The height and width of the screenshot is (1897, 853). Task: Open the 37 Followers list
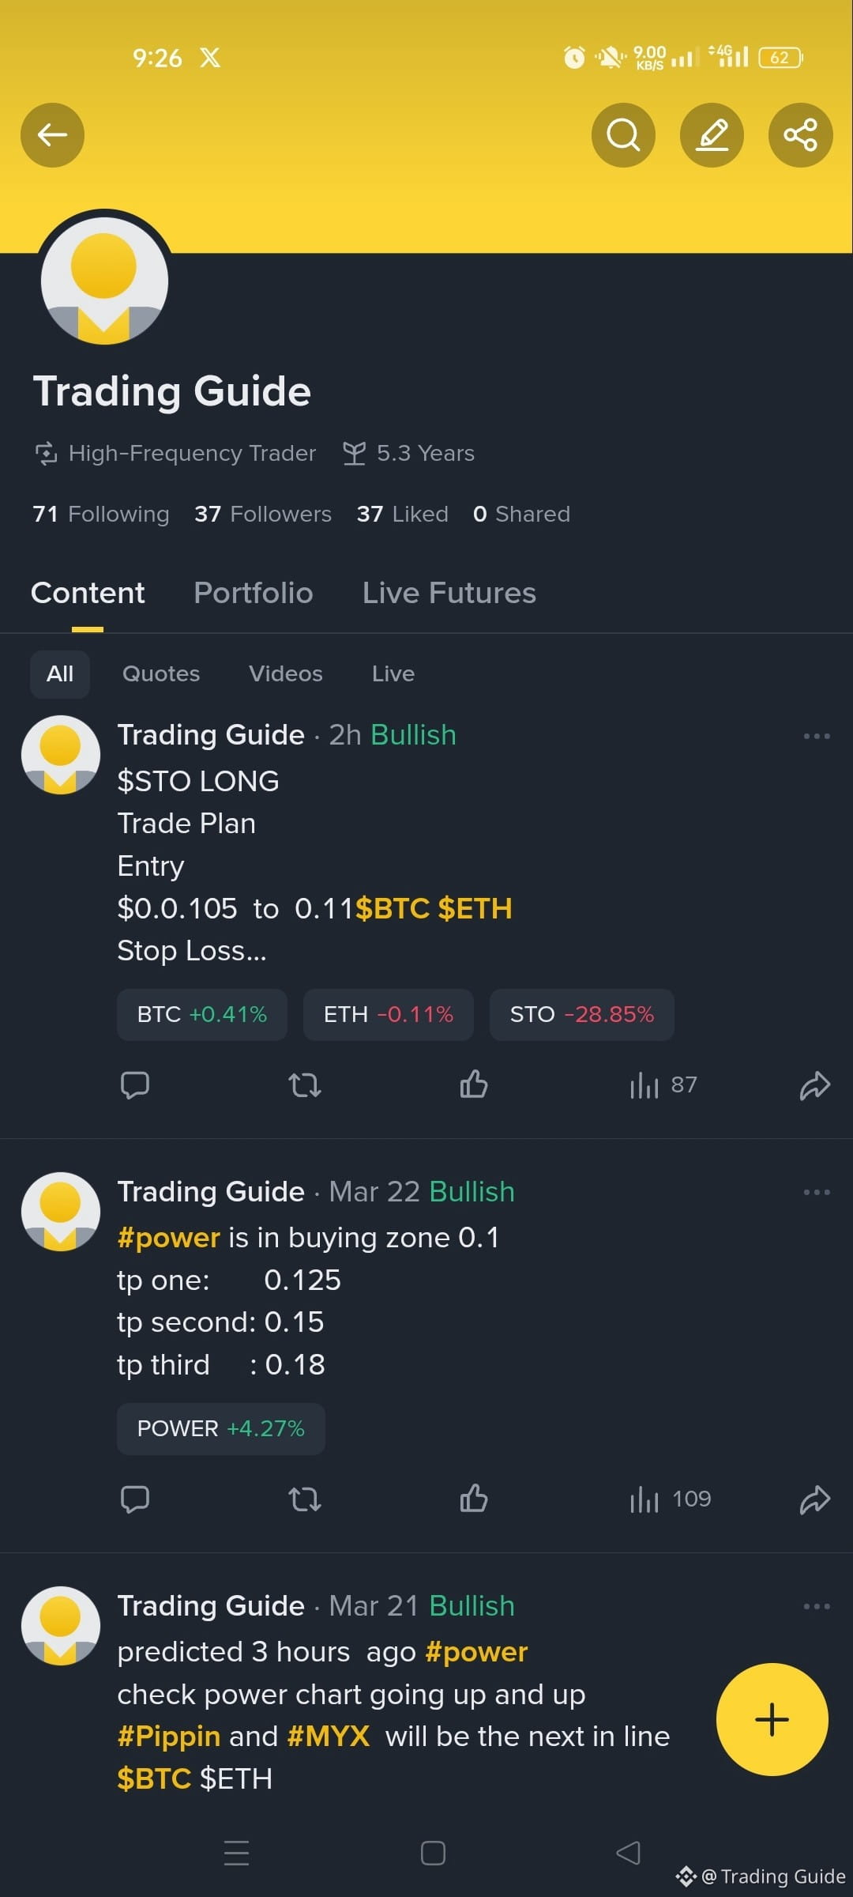click(263, 515)
